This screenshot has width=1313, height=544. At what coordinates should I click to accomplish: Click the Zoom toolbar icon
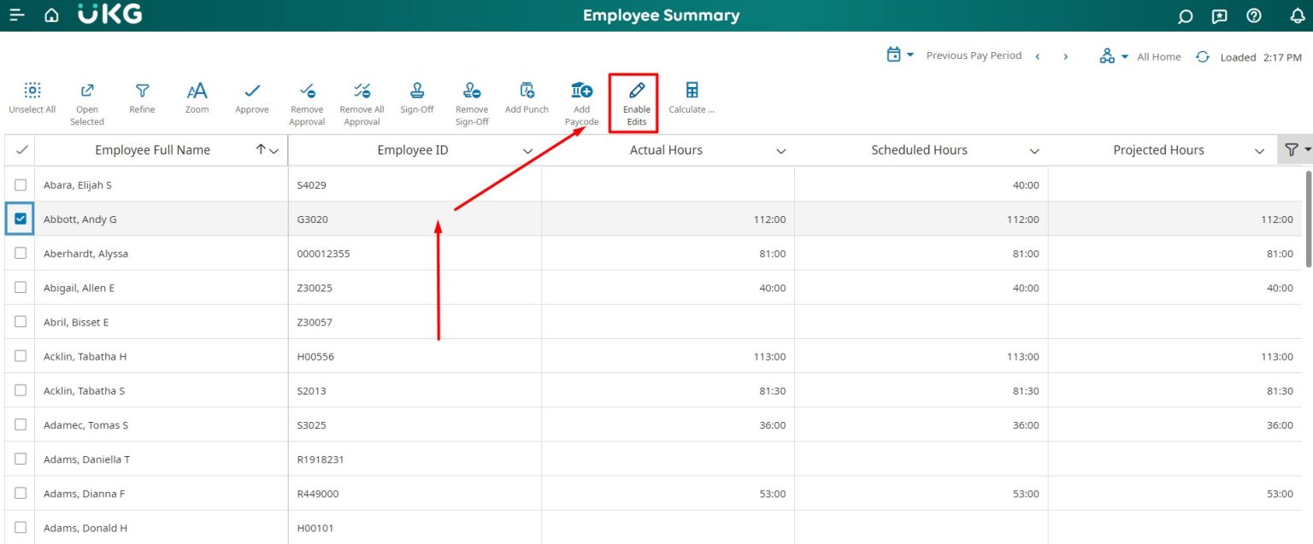(x=197, y=97)
